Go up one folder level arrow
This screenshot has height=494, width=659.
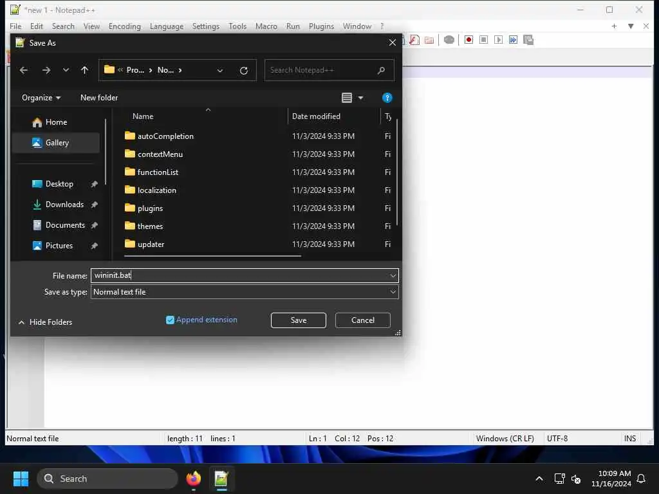pos(84,70)
